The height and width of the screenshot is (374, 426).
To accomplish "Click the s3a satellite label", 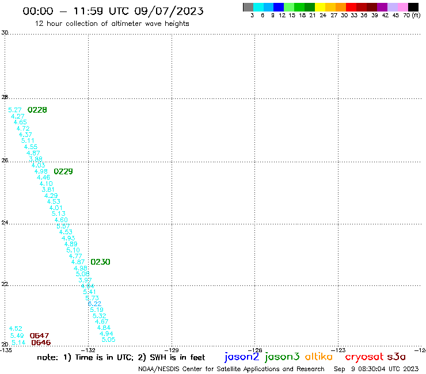I will [x=397, y=357].
